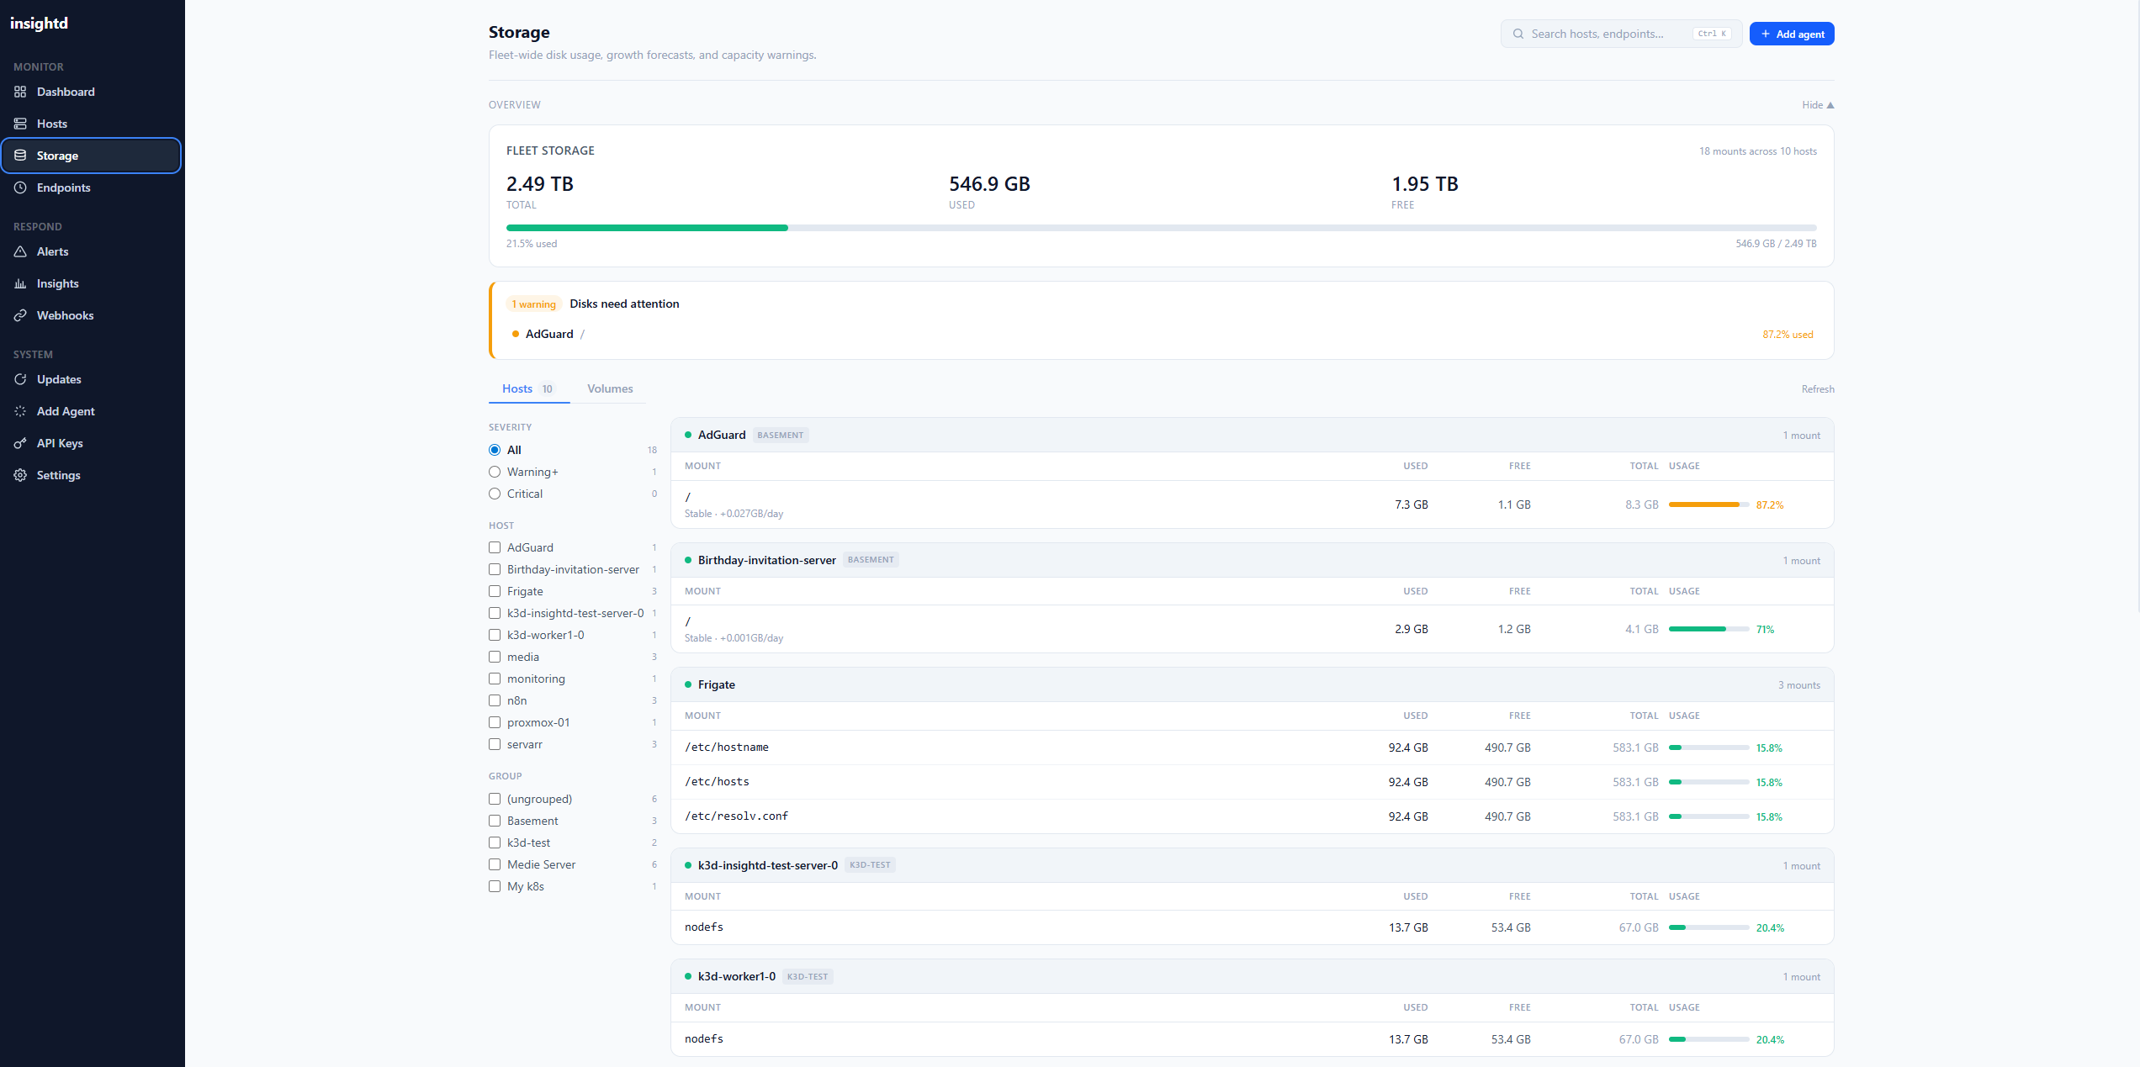Check the k3d-worker1-0 host checkbox

click(x=495, y=635)
